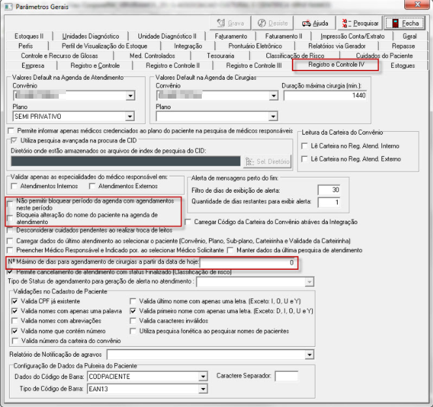This screenshot has width=433, height=407.
Task: Expand Convênio dropdown in Agenda de Atendimento
Action: click(130, 95)
